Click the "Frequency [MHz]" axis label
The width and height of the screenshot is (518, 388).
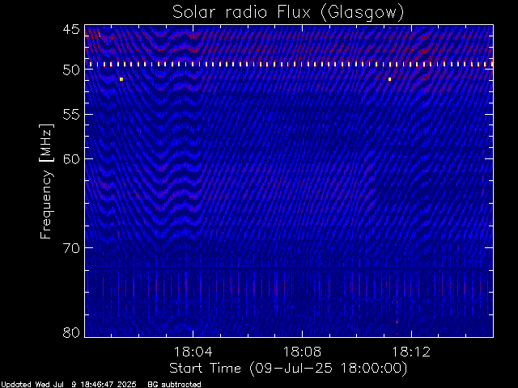pyautogui.click(x=46, y=181)
